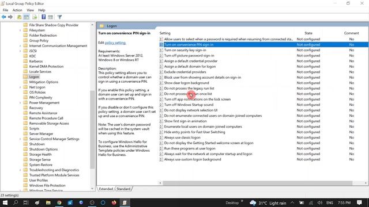Screen dimensions: 369x207
Task: Click the Group Policy Editor taskbar icon
Action: click(x=125, y=202)
